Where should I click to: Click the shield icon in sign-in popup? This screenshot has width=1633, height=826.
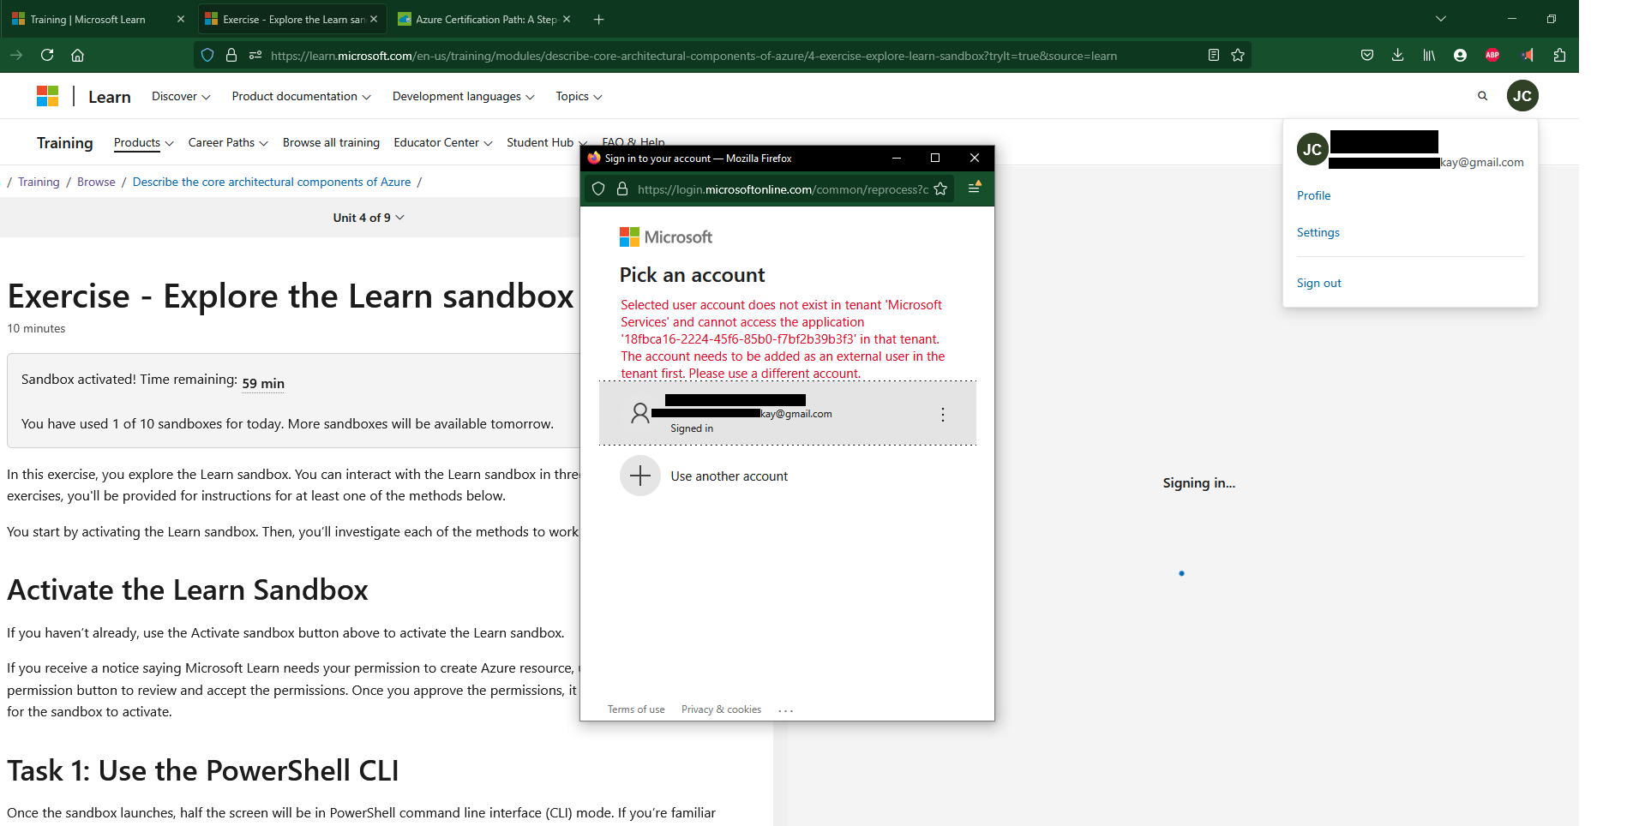(x=598, y=189)
